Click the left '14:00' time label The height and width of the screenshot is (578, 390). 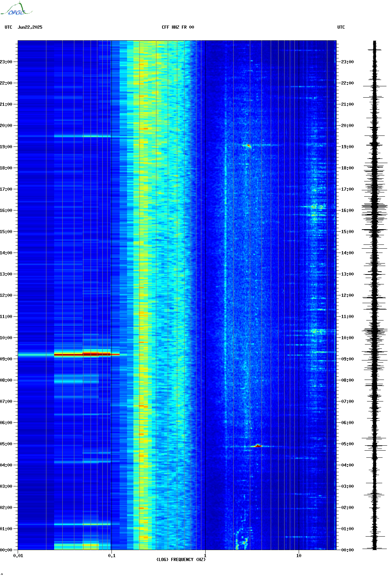6,253
